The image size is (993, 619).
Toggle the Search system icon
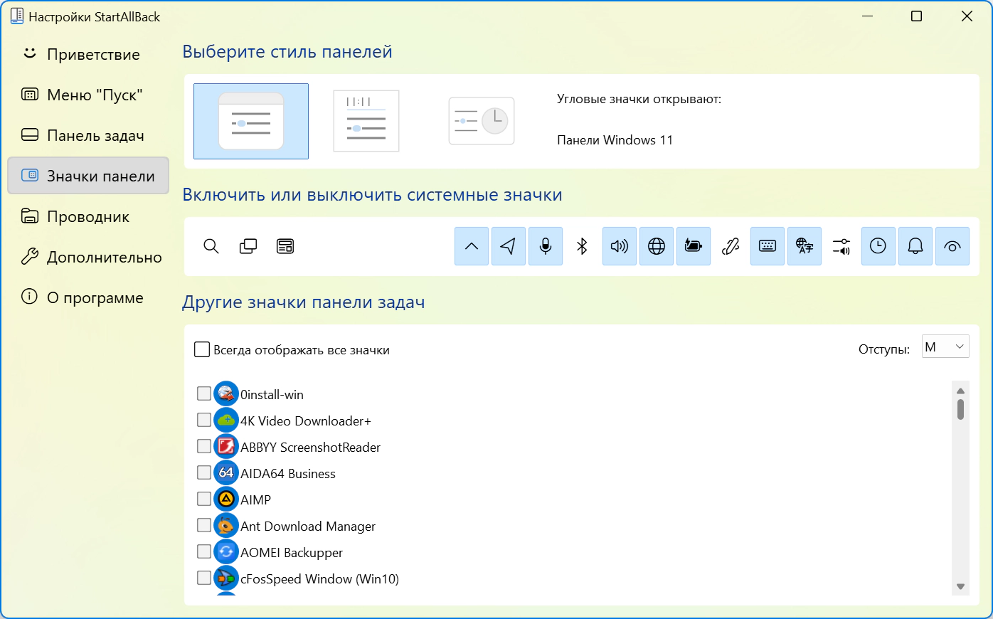point(211,246)
